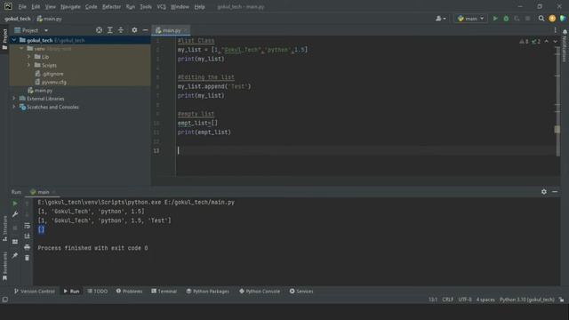Expand the Lib folder

[29, 57]
